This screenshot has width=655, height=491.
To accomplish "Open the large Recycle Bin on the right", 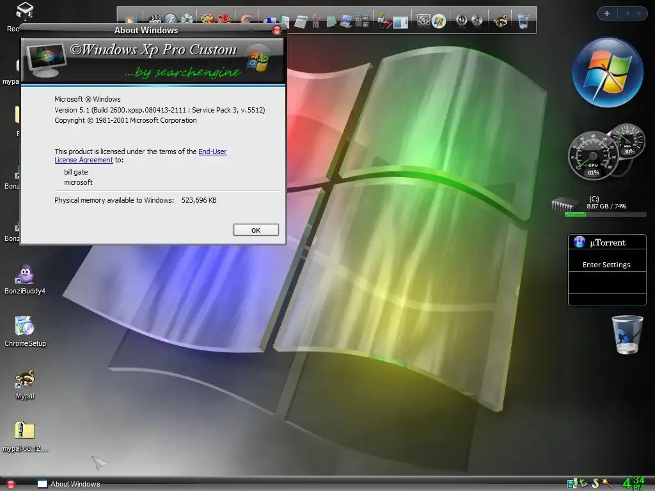I will coord(627,335).
